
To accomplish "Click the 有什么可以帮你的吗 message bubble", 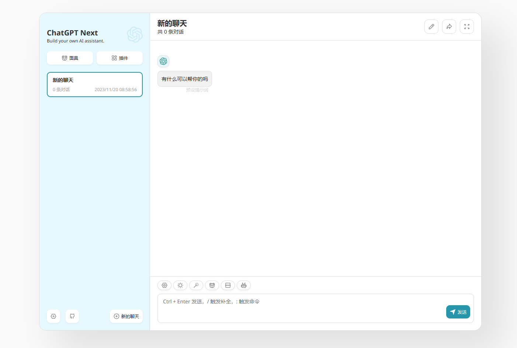I will click(185, 79).
